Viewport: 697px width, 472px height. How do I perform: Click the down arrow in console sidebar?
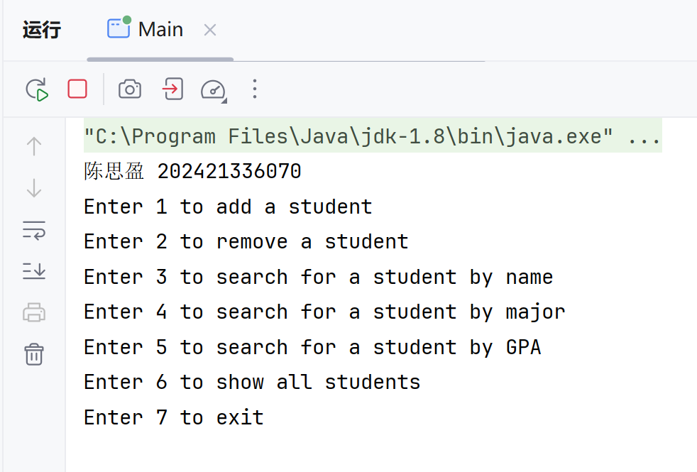[34, 188]
